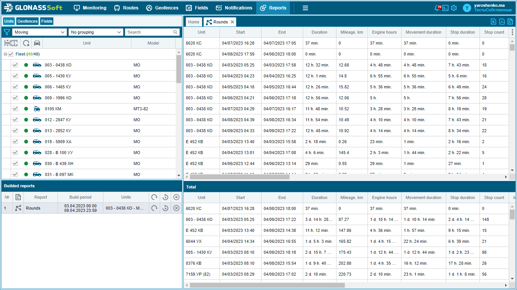Image resolution: width=517 pixels, height=290 pixels.
Task: Collapse the Fleet group tree
Action: tap(5, 54)
